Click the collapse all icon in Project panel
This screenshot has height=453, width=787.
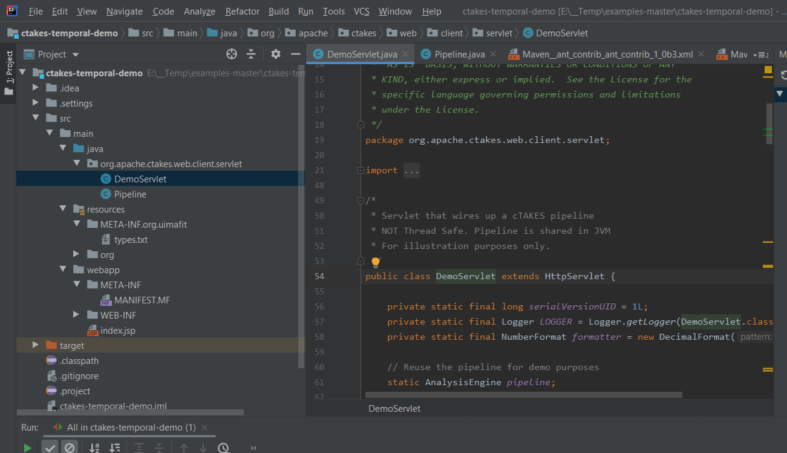(x=251, y=55)
